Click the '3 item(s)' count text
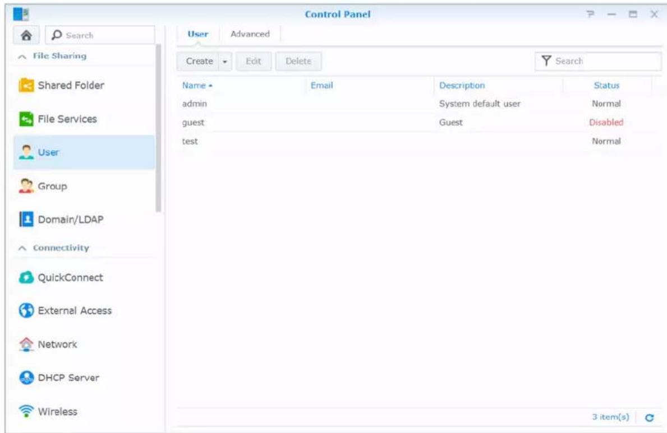This screenshot has width=667, height=433. point(610,417)
